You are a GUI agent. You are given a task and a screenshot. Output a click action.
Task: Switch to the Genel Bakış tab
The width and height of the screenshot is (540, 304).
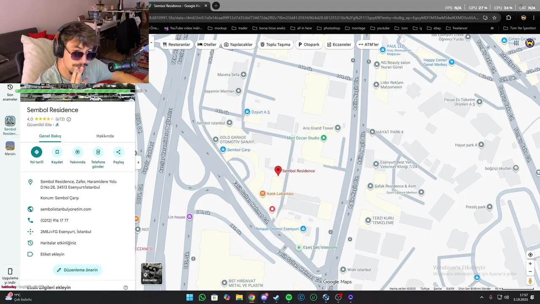[x=50, y=136]
